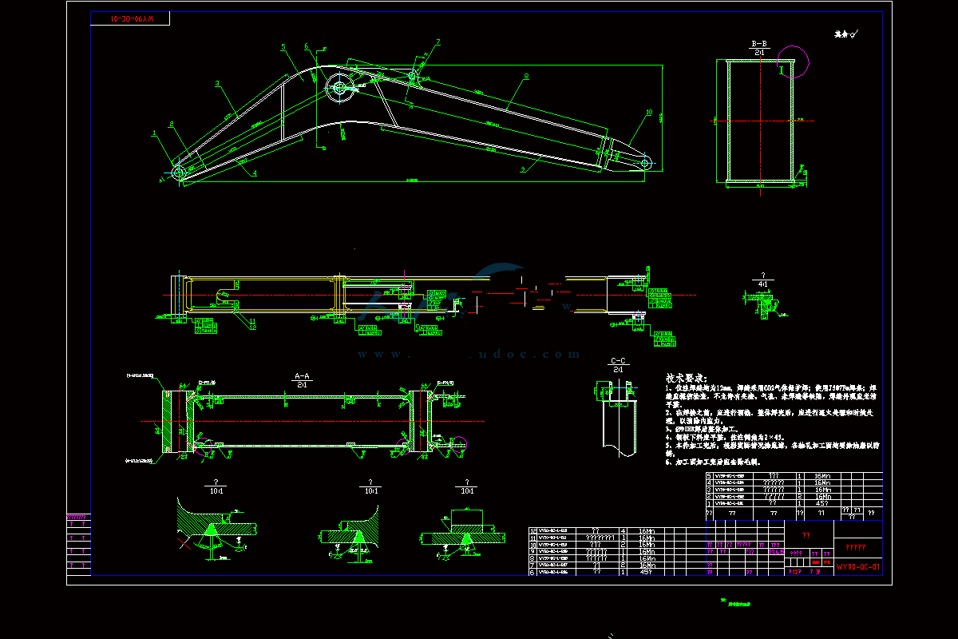Click the item number 9 cell in parts list
This screenshot has height=639, width=958.
[533, 551]
